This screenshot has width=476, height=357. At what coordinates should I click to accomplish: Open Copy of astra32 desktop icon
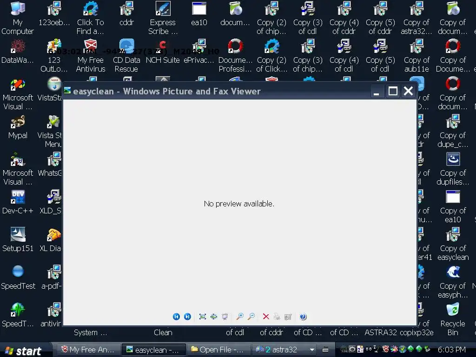pos(416,18)
